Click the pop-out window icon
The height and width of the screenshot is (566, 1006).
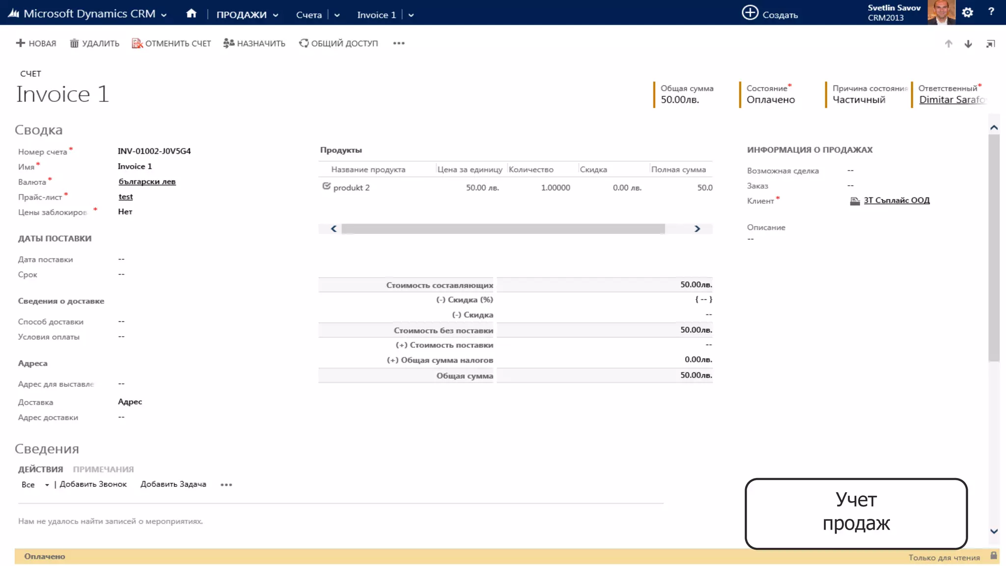[x=990, y=44]
